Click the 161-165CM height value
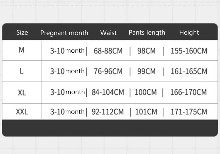Screen dimensions: 220x154 click(x=189, y=71)
